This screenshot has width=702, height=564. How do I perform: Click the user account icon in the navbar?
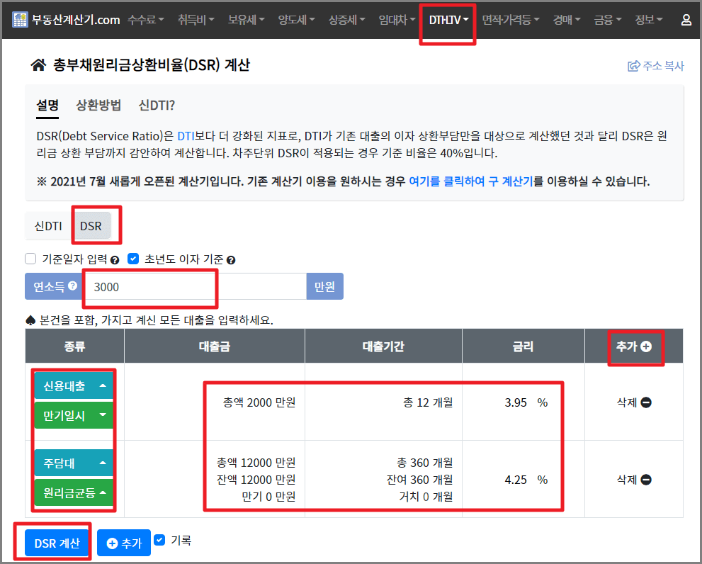click(686, 20)
